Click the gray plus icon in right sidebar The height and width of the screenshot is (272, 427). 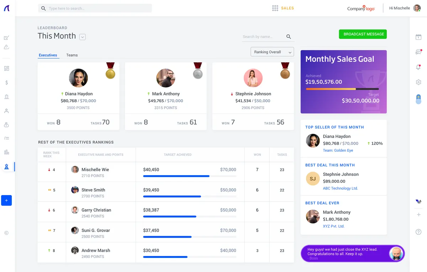[418, 215]
